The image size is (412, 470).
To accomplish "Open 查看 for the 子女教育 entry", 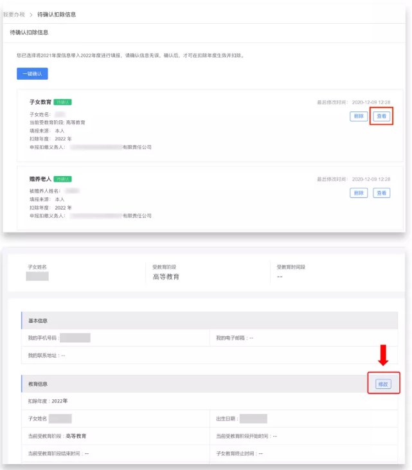I will pos(382,116).
